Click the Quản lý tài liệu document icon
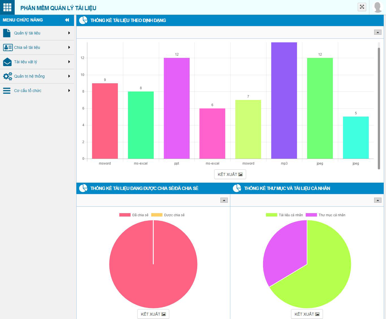This screenshot has width=386, height=319. [7, 33]
